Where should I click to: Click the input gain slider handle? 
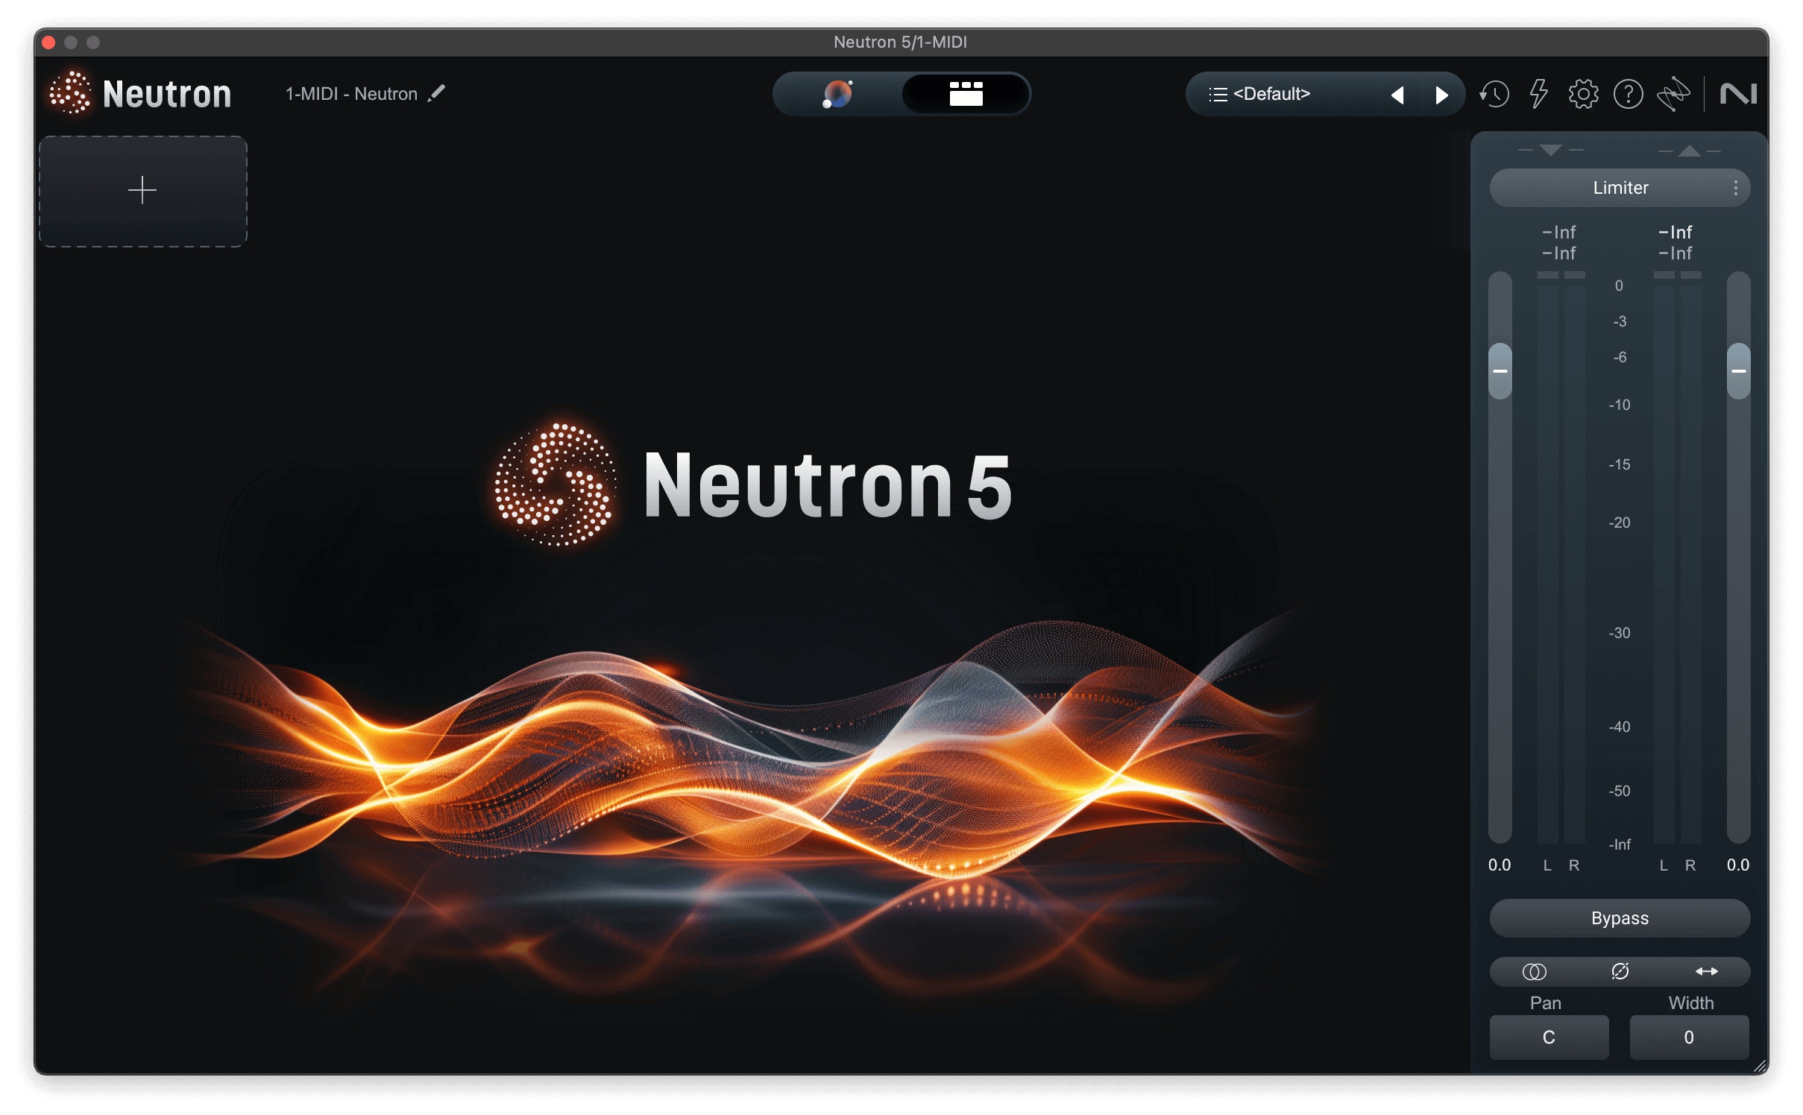[1500, 370]
